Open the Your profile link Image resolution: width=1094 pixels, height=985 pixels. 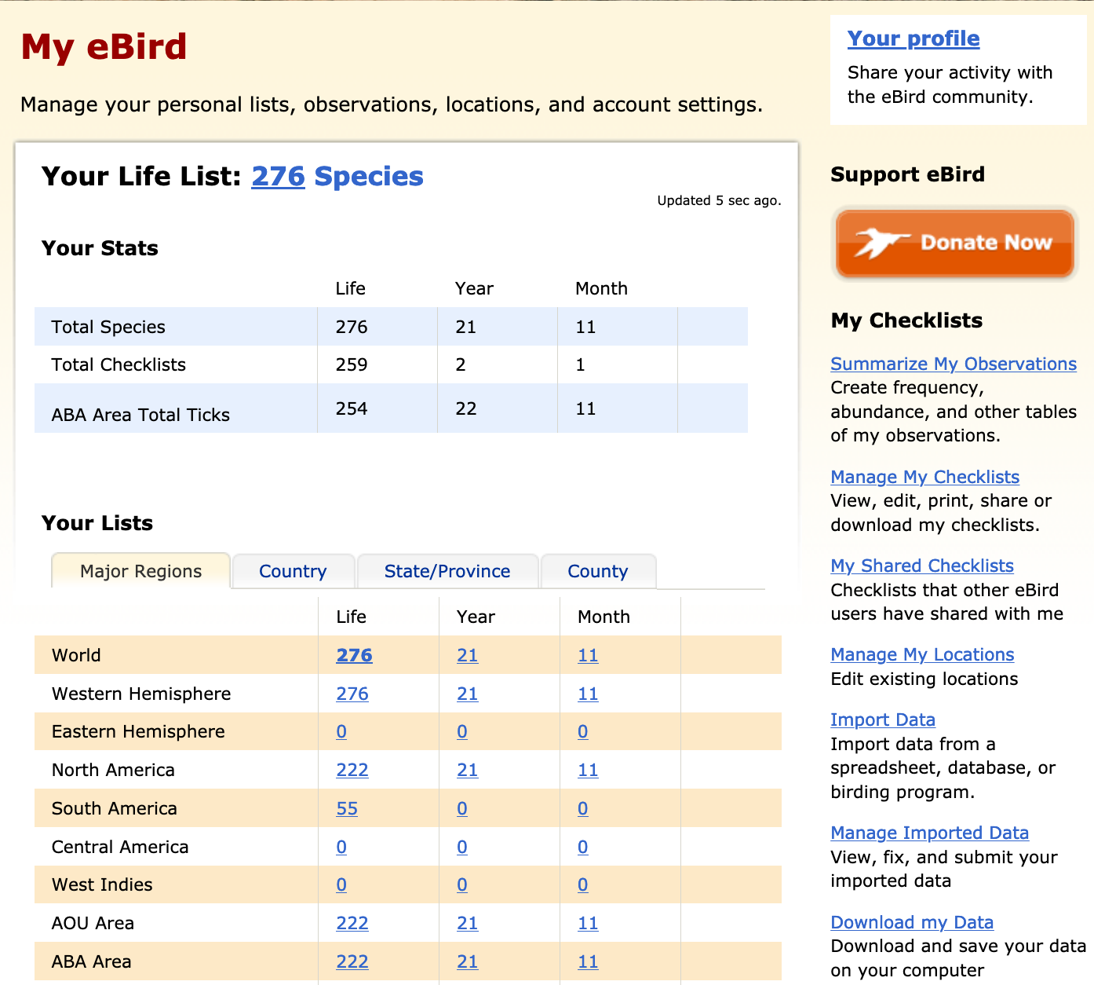point(913,38)
